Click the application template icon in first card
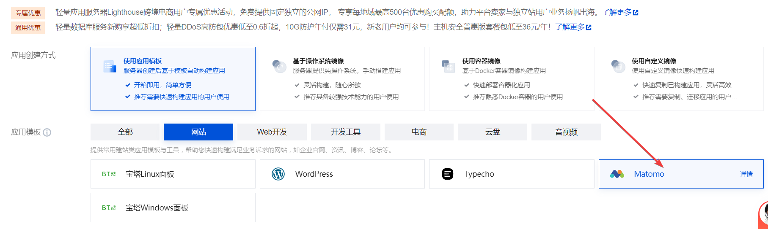 tap(110, 66)
